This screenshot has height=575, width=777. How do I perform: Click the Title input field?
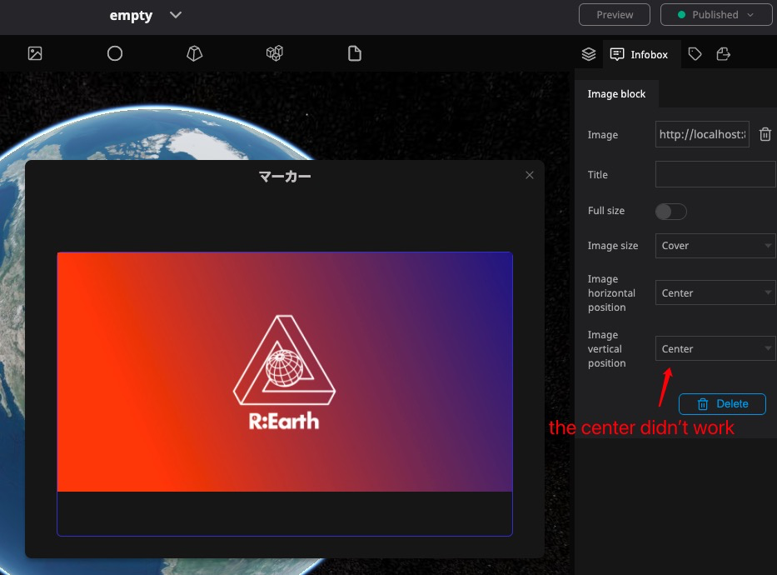coord(715,173)
